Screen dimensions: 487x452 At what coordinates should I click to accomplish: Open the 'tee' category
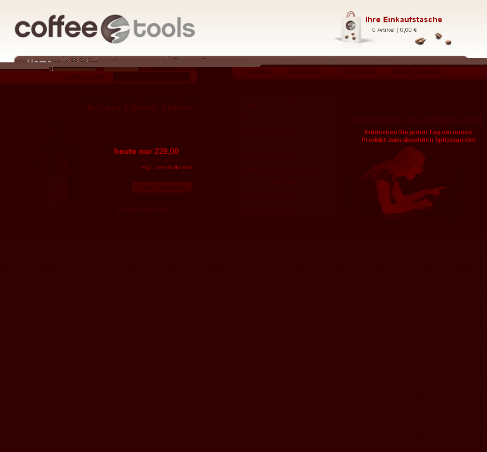click(247, 117)
